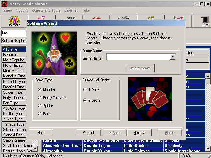Select Klondike game type radio button

click(x=39, y=90)
